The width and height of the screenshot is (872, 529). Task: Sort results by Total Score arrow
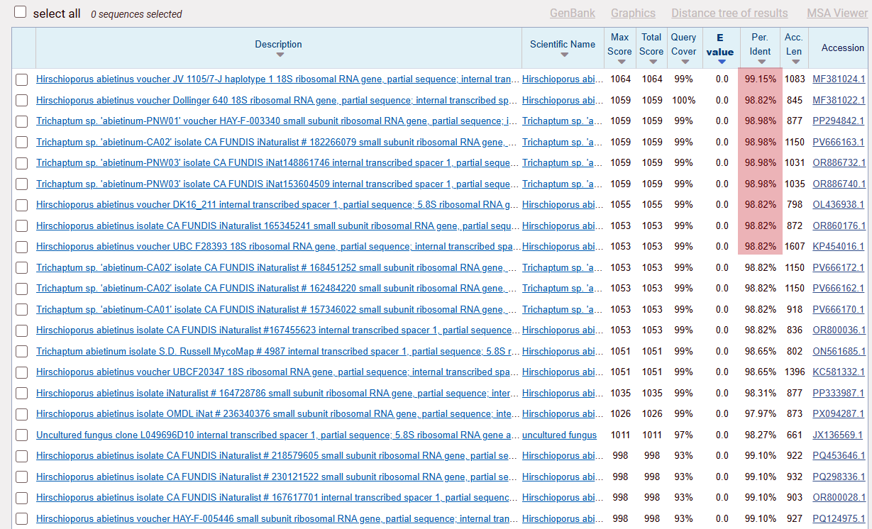651,62
